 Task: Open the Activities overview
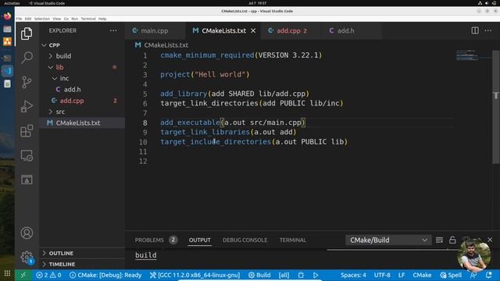(x=12, y=3)
